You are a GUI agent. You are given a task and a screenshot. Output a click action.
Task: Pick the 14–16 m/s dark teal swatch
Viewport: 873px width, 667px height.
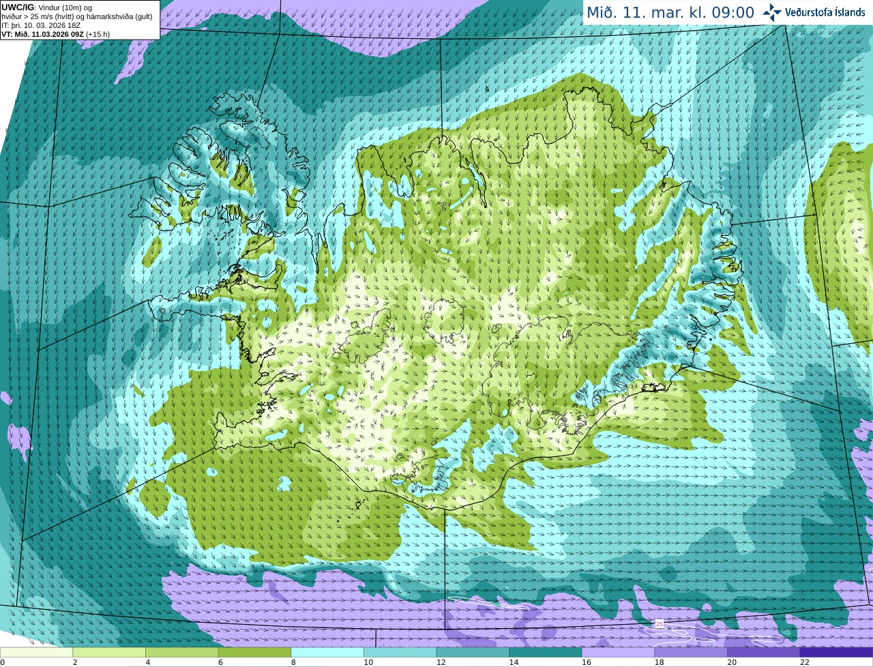pos(546,652)
